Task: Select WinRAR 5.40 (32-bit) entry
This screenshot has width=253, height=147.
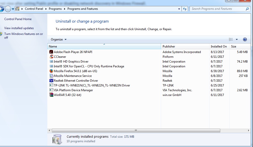Action: [67, 95]
